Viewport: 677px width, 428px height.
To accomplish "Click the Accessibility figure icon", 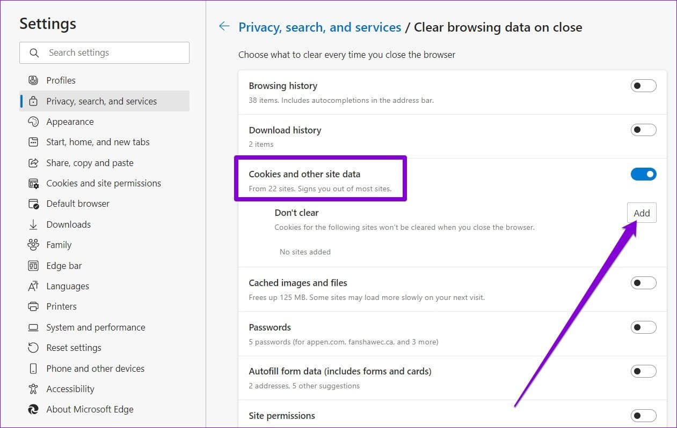I will pyautogui.click(x=33, y=389).
